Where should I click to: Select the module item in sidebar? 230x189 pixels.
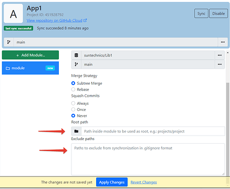point(30,68)
